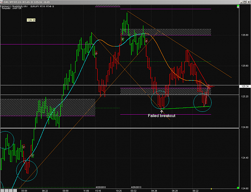
Task: Maximize the EUR/JPY chart window
Action: 245,2
